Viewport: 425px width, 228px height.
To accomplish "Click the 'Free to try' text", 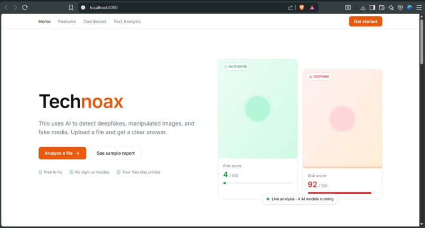I will (53, 172).
